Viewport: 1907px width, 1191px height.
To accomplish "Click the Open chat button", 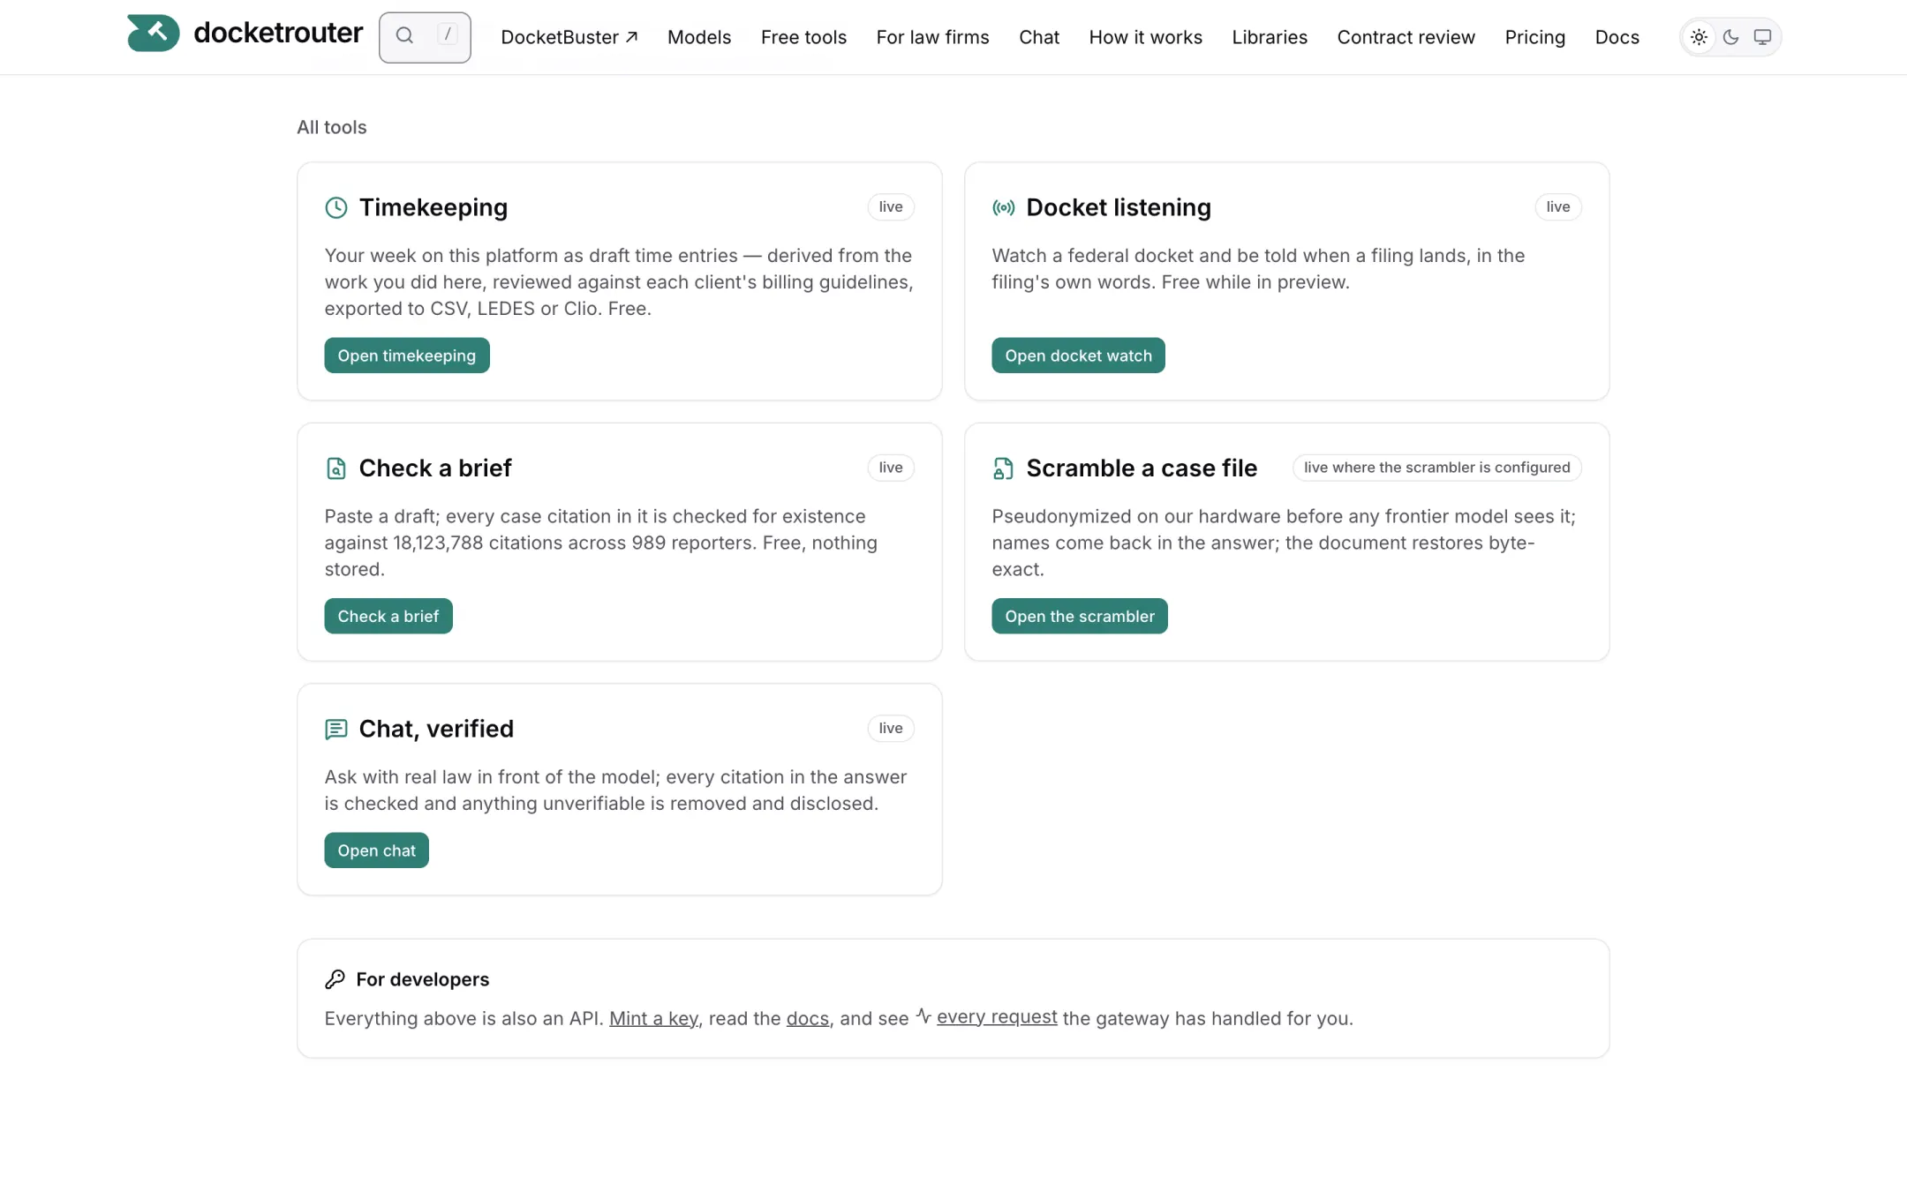I will pyautogui.click(x=376, y=850).
